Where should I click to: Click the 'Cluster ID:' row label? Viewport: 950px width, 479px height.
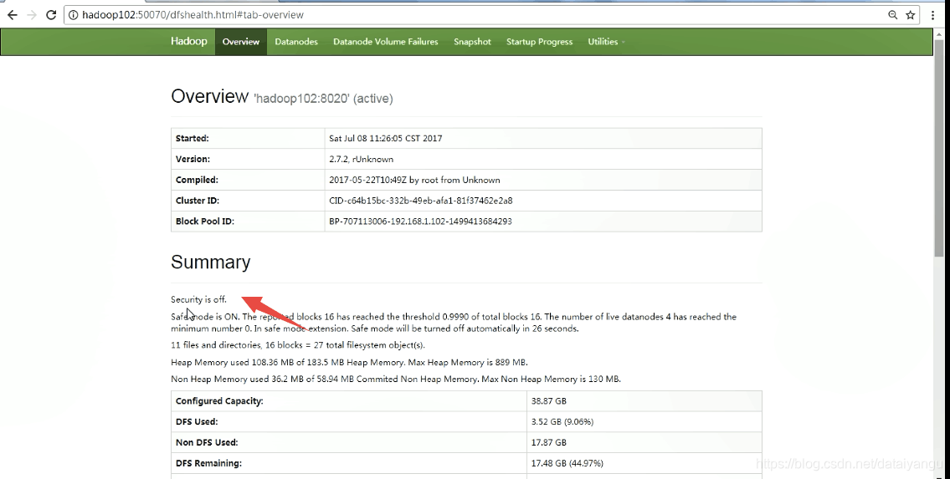[x=198, y=200]
